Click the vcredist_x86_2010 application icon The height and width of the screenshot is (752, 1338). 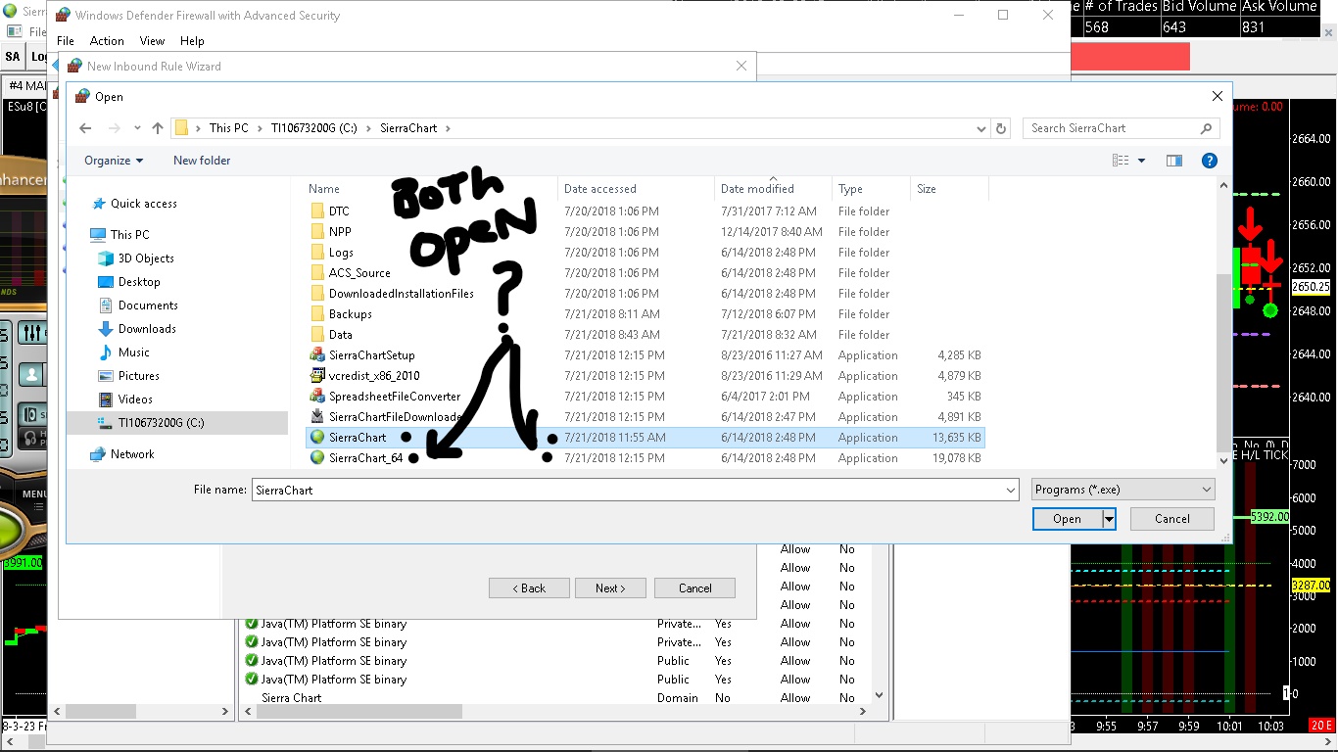click(x=317, y=376)
